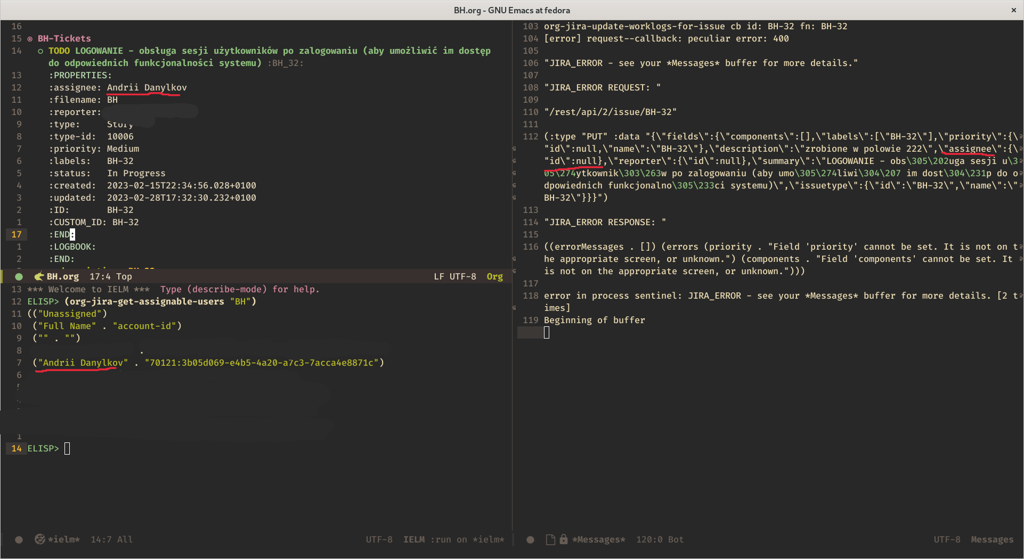Click the "JIRA_ERROR REQUEST:" line

(602, 87)
